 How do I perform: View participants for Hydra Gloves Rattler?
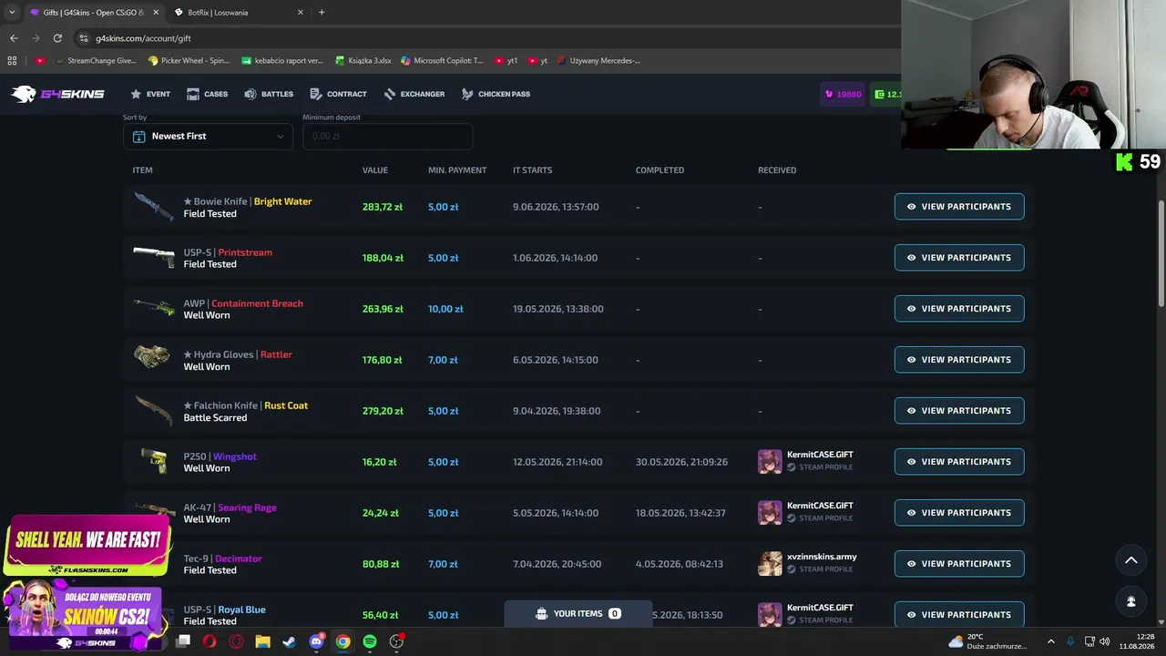pyautogui.click(x=959, y=360)
